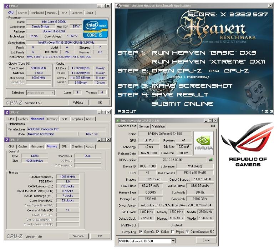This screenshot has width=279, height=250.
Task: Click OK in CPU-Z Memory window
Action: 100,236
